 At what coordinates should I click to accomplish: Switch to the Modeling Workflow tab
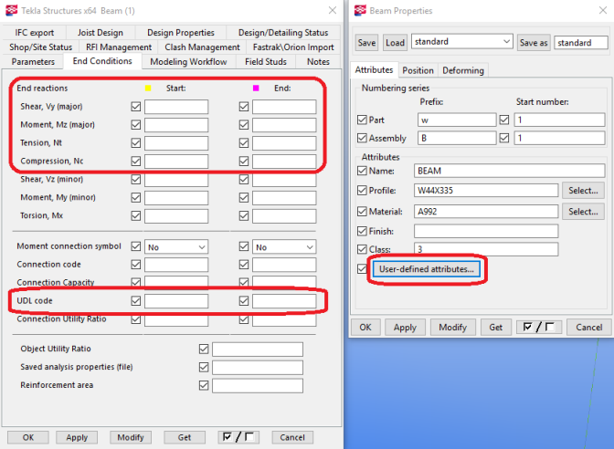pos(188,61)
